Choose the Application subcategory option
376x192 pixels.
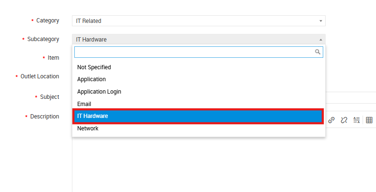tap(92, 79)
